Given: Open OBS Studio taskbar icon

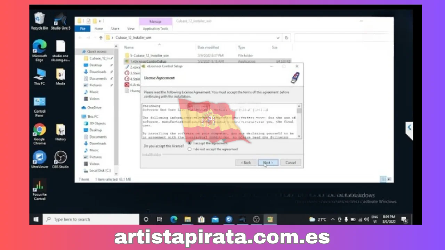Looking at the screenshot, I should tap(256, 219).
